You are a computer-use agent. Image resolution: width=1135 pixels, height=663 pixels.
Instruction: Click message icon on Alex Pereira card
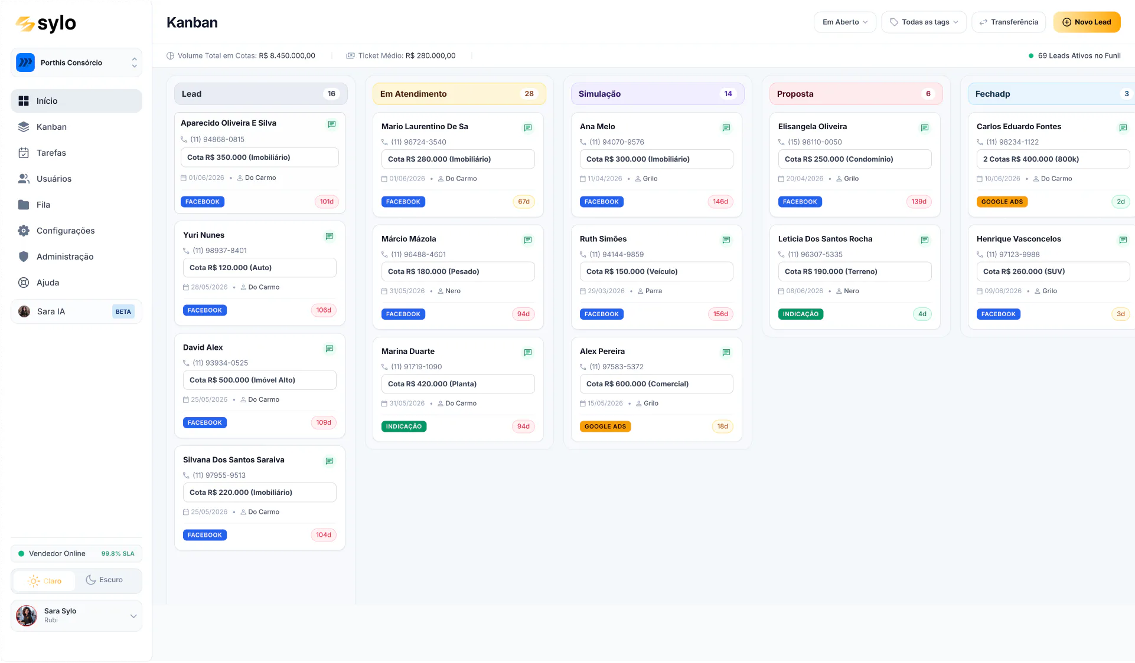tap(726, 352)
